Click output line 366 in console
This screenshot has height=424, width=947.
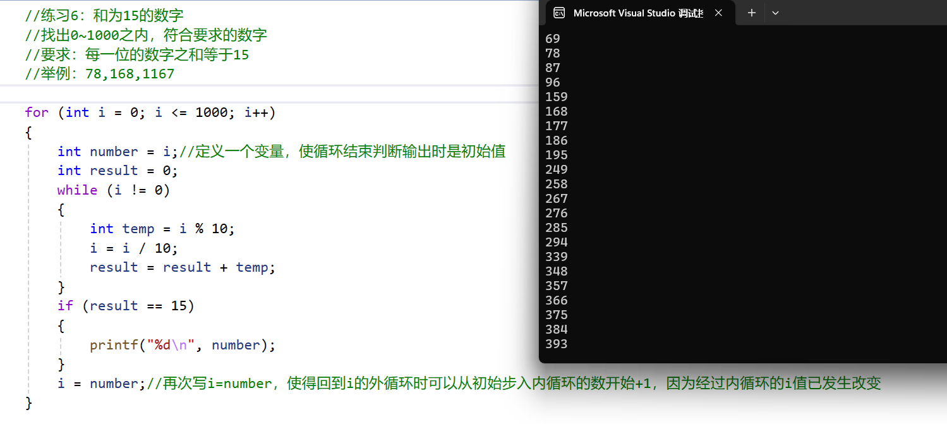tap(556, 300)
